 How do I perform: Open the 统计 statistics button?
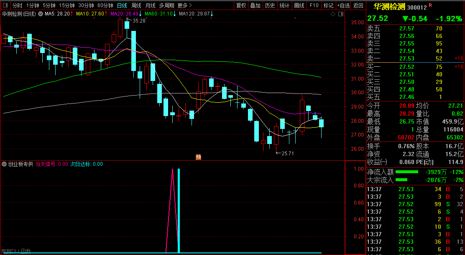coord(284,5)
